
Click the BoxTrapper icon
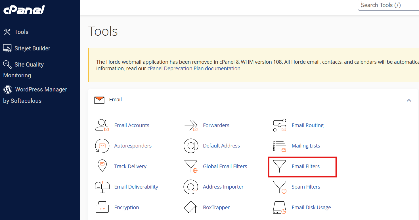[x=191, y=207]
